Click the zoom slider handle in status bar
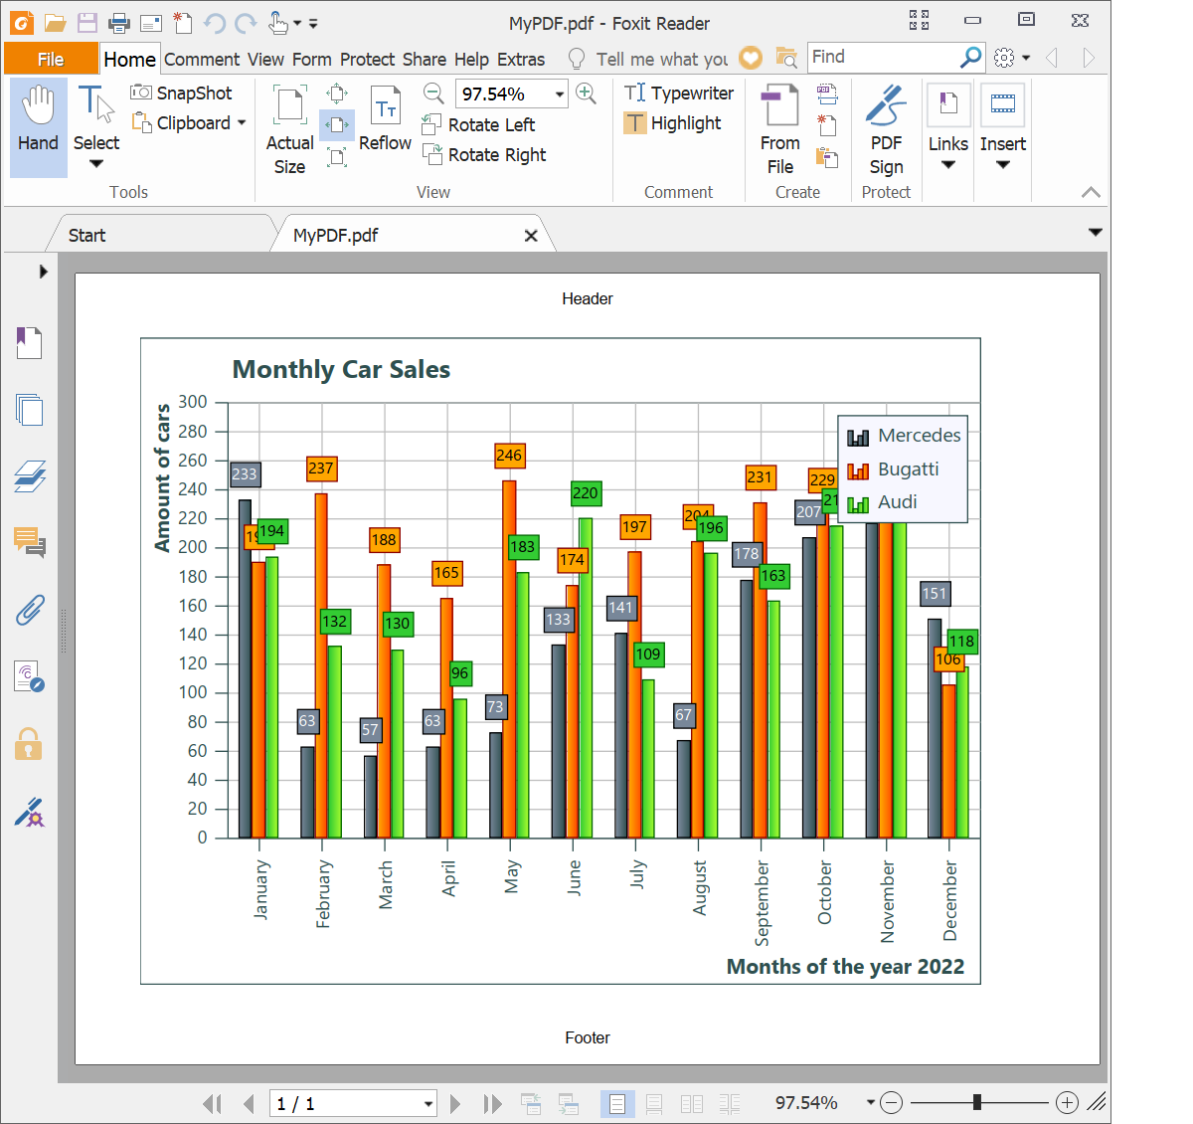The height and width of the screenshot is (1124, 1193). (977, 1102)
